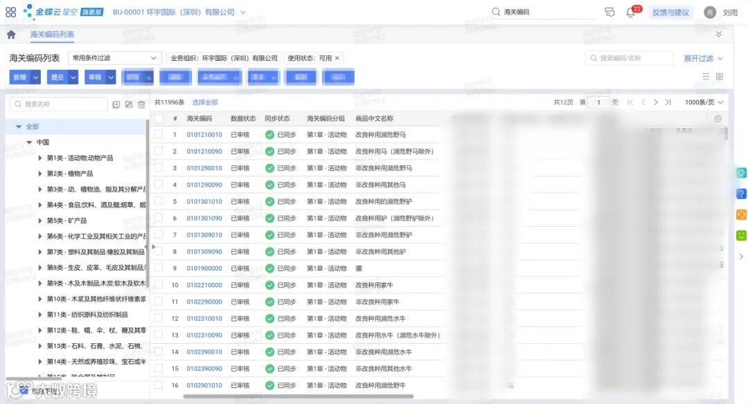Click the table's right-edge vertical scrollbar
Screen dimensions: 748x404
point(726,133)
